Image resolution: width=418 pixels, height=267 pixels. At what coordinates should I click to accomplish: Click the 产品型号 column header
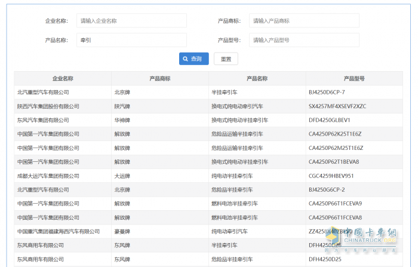click(355, 78)
